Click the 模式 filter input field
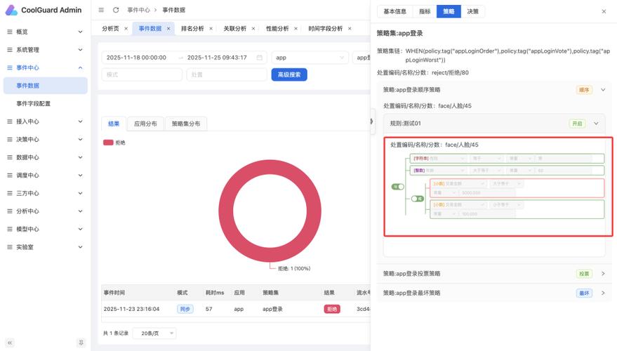Image resolution: width=617 pixels, height=351 pixels. (142, 74)
